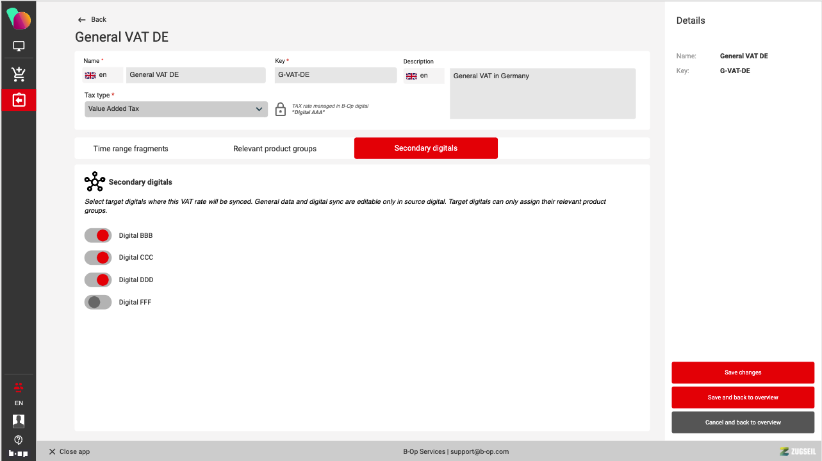The image size is (822, 461).
Task: Enable the Digital FFF toggle
Action: click(98, 302)
